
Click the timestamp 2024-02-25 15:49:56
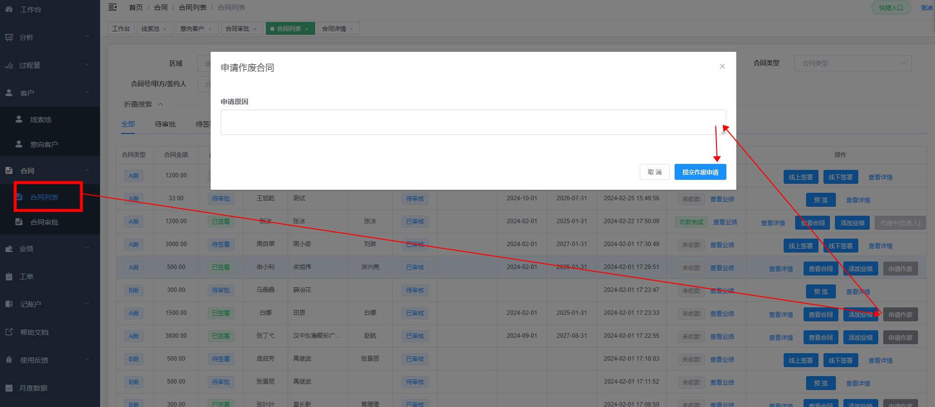[x=631, y=198]
